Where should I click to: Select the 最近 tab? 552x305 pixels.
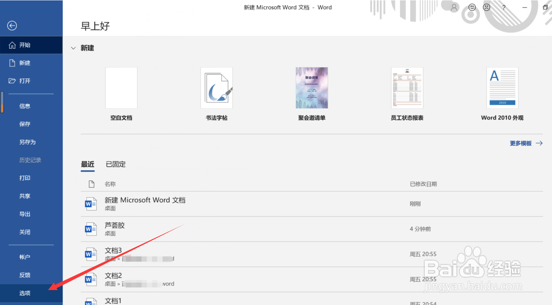(88, 164)
